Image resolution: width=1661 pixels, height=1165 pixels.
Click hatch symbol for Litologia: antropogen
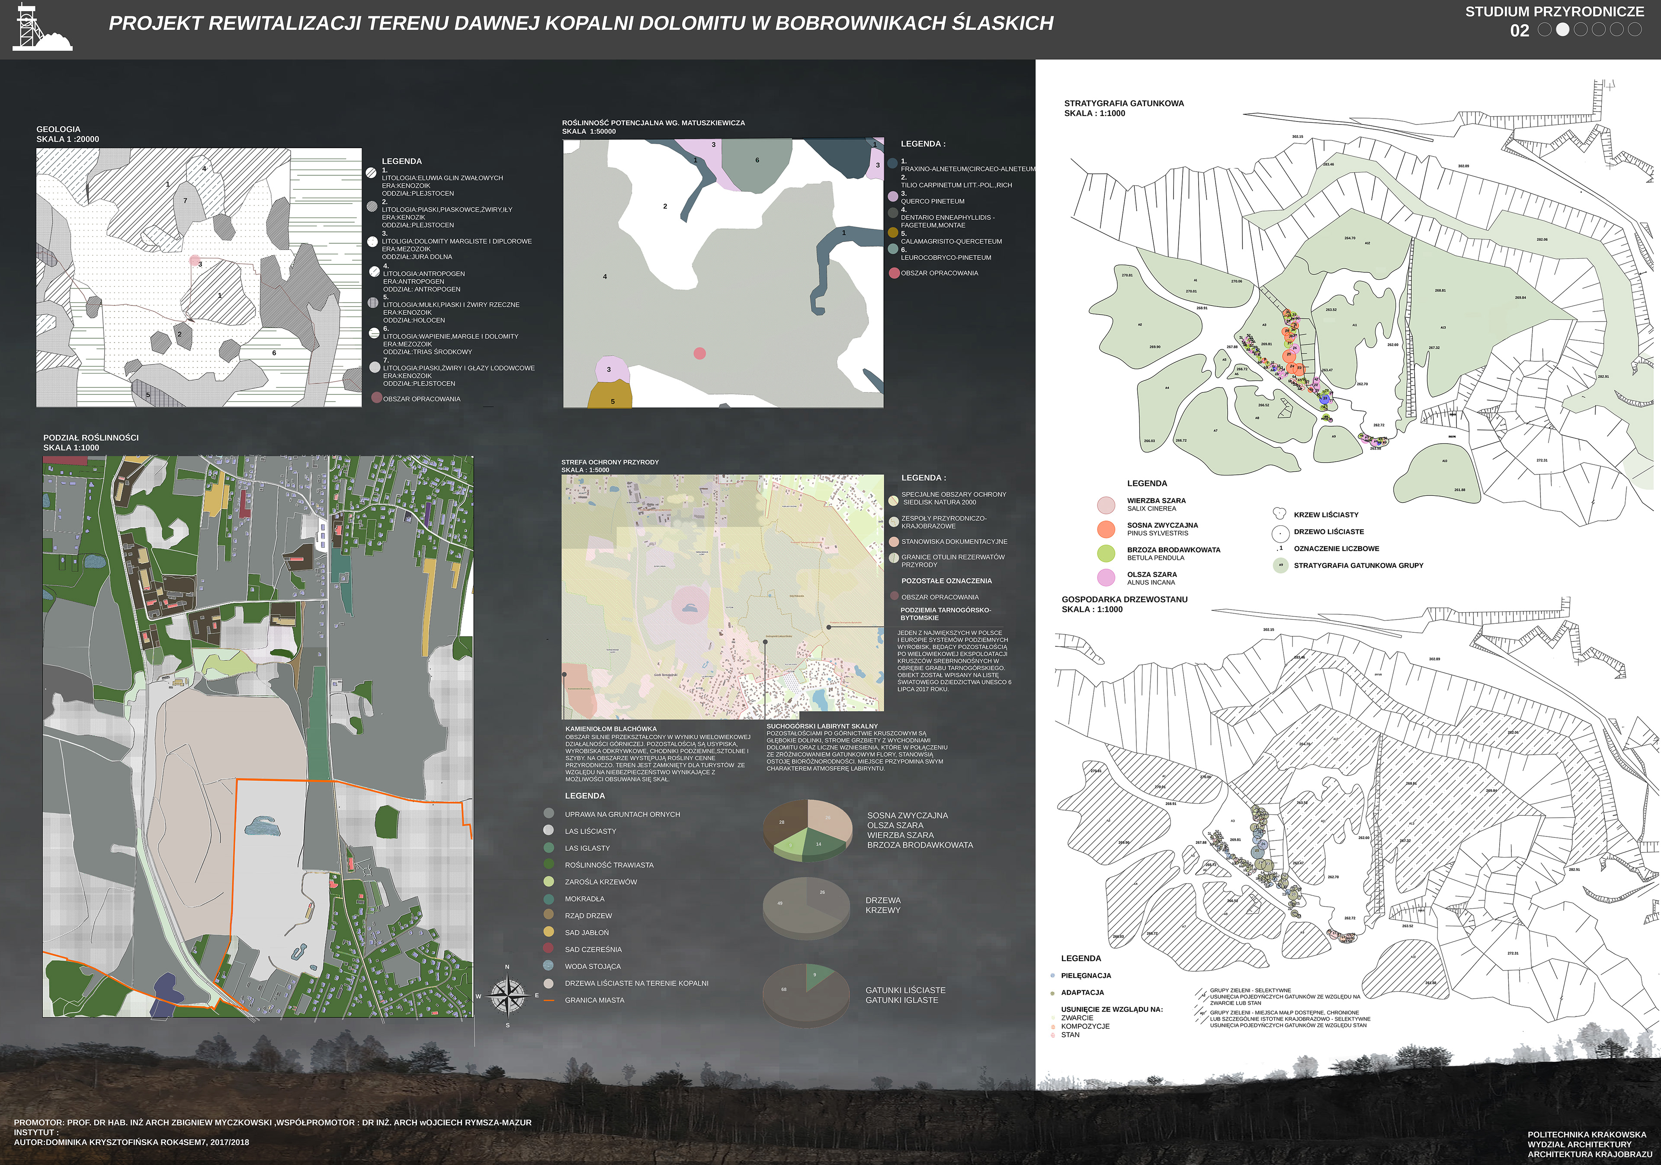(374, 271)
